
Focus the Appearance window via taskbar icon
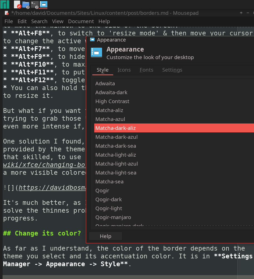coord(43,4)
